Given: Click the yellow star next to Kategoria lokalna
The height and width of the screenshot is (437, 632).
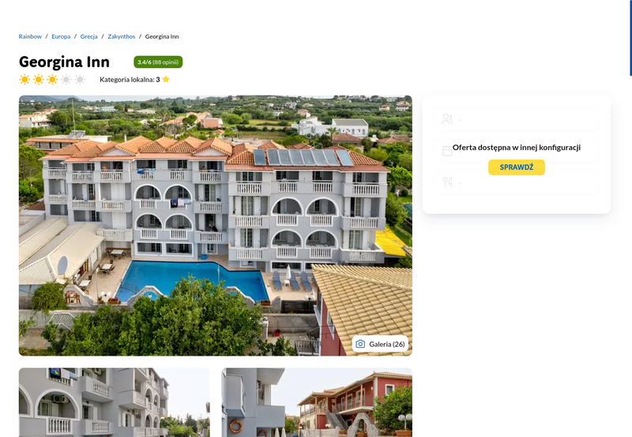Looking at the screenshot, I should (166, 79).
